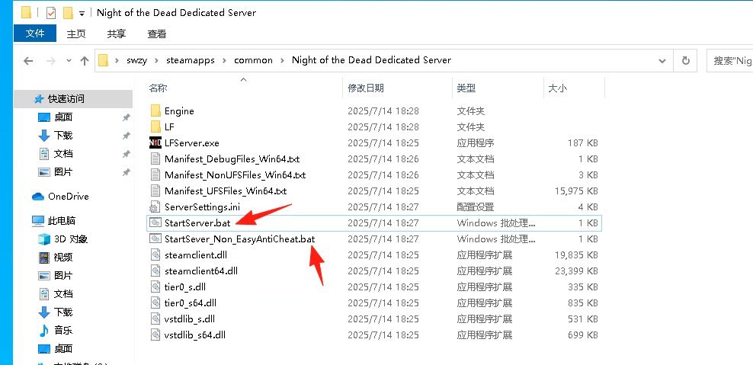
Task: Select StartSever_Non_EasyAntiCheat.bat file icon
Action: click(155, 239)
